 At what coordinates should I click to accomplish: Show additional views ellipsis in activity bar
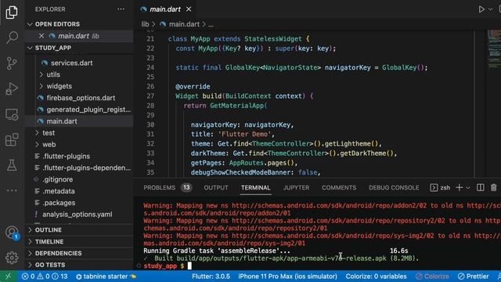click(x=12, y=190)
